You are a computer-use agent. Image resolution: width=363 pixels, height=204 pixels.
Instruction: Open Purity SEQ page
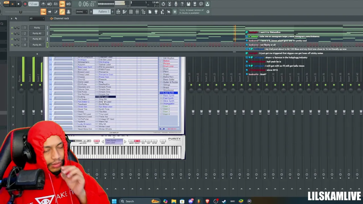point(143,141)
